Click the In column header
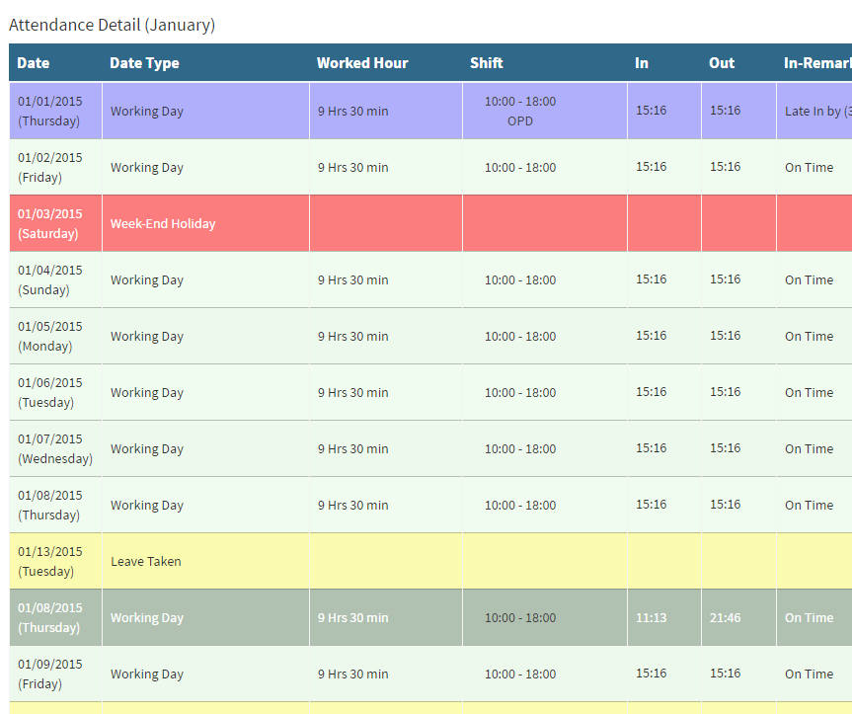 [x=642, y=63]
